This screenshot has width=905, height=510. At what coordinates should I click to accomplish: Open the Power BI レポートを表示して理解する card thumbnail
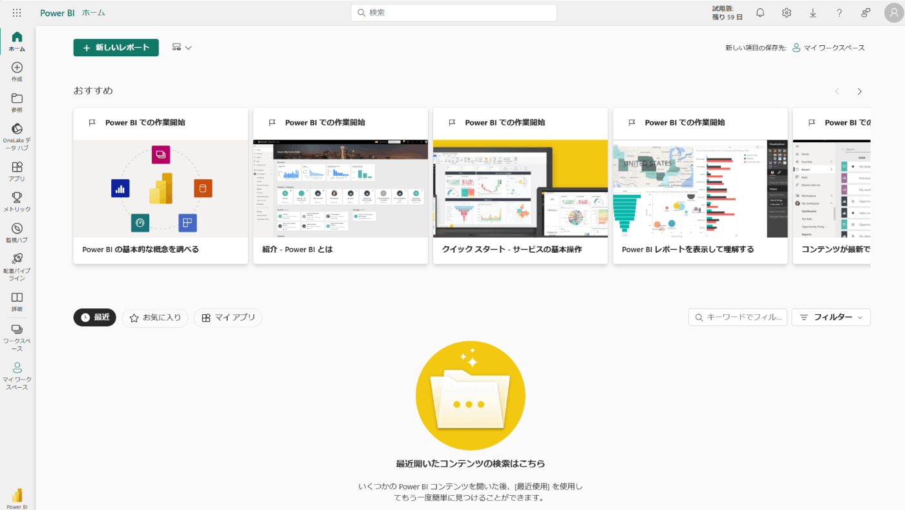pyautogui.click(x=700, y=189)
